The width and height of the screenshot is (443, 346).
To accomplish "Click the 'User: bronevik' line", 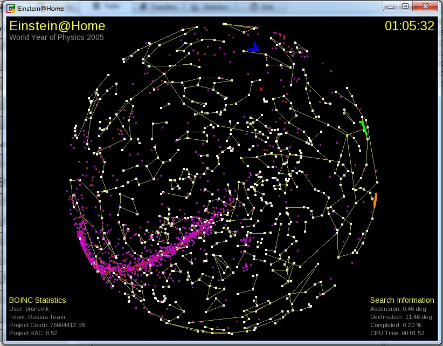I will [29, 309].
